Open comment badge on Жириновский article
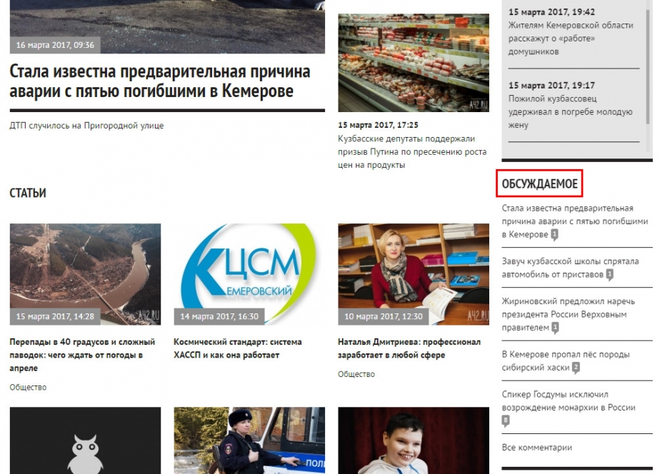The width and height of the screenshot is (660, 474). [555, 328]
